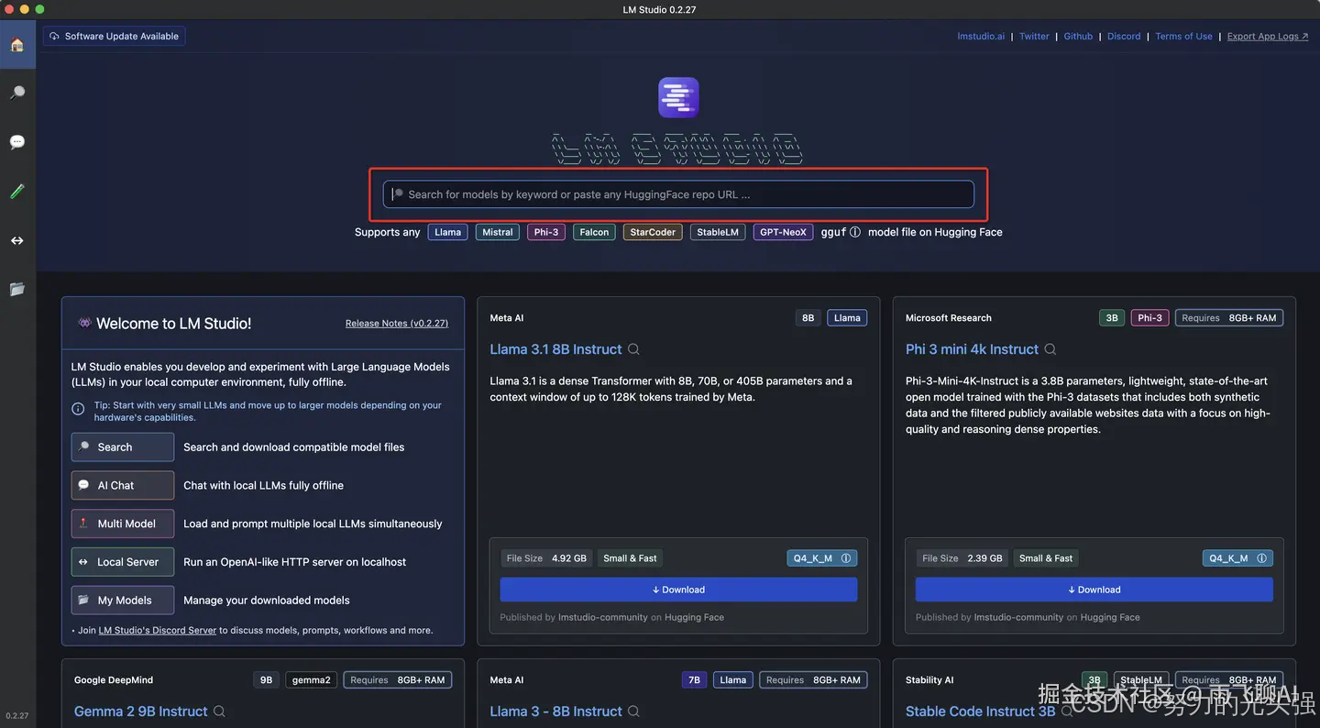Screen dimensions: 1320x728
Task: Click the 8B tag on Llama 3.1 card
Action: pyautogui.click(x=808, y=318)
